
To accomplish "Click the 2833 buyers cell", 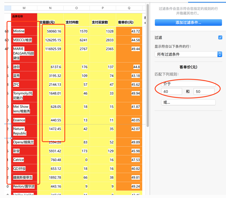I will [x=103, y=40].
